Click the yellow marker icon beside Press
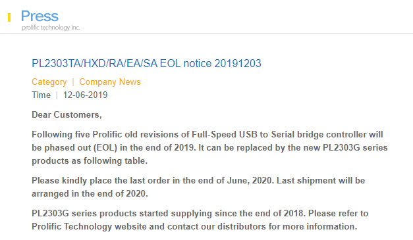 pos(9,18)
